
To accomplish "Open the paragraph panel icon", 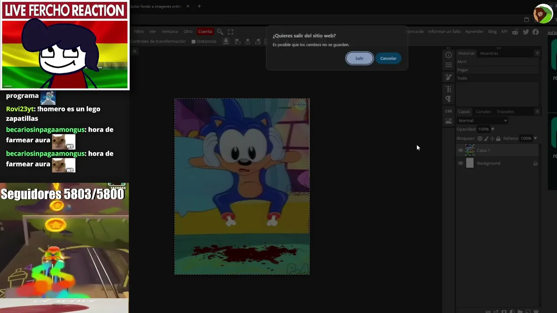I will pos(449,99).
